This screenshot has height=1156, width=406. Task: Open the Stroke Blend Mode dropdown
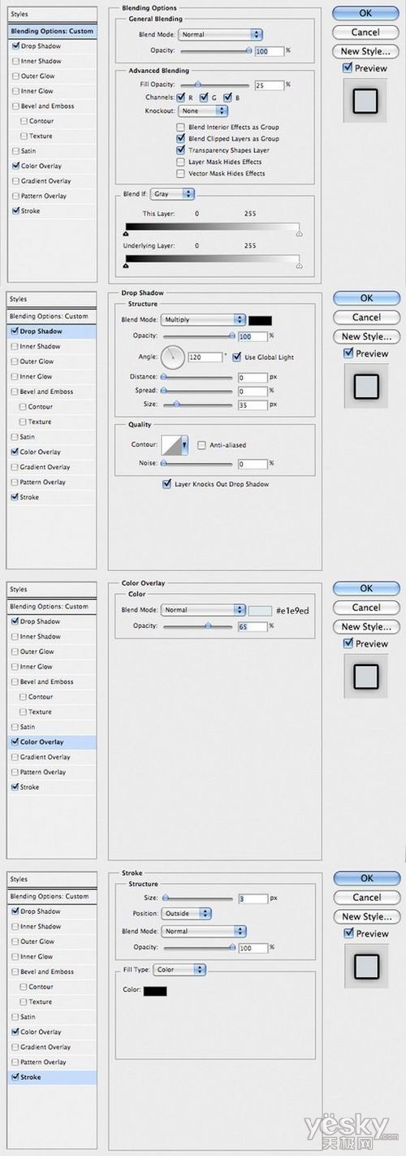point(203,932)
